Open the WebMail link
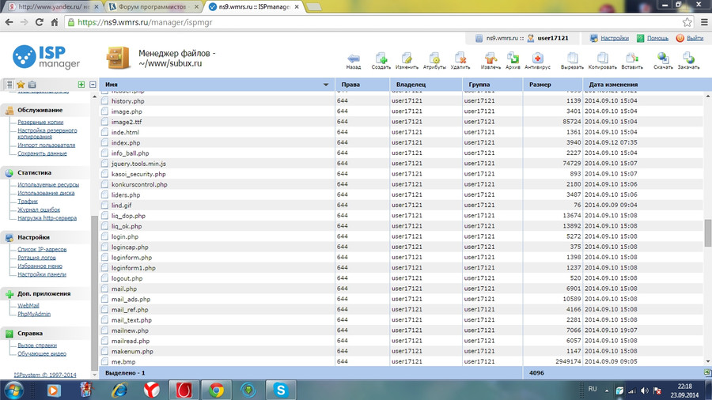 tap(28, 306)
